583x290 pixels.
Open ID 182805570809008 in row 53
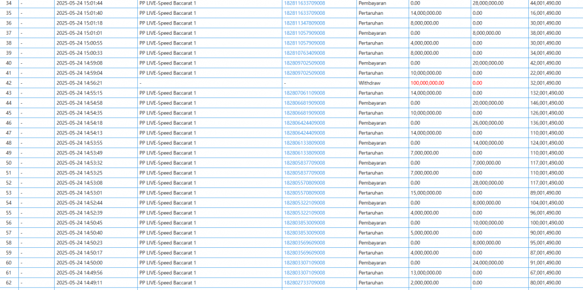coord(305,193)
